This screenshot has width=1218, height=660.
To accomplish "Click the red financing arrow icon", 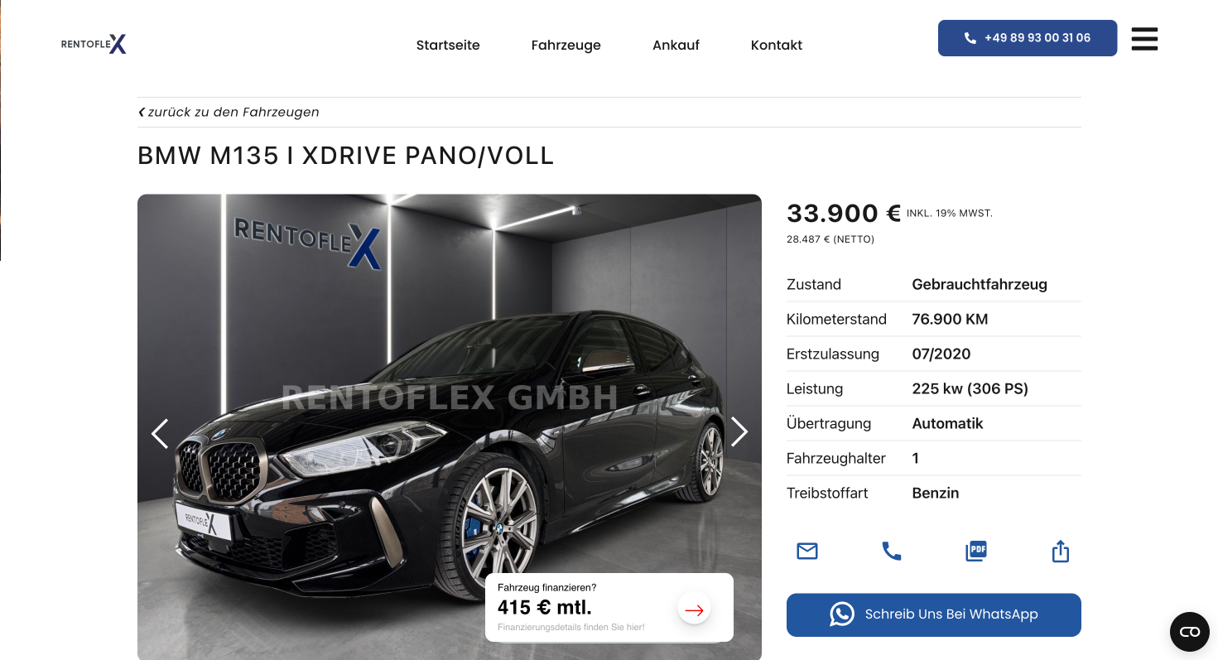I will pos(694,610).
